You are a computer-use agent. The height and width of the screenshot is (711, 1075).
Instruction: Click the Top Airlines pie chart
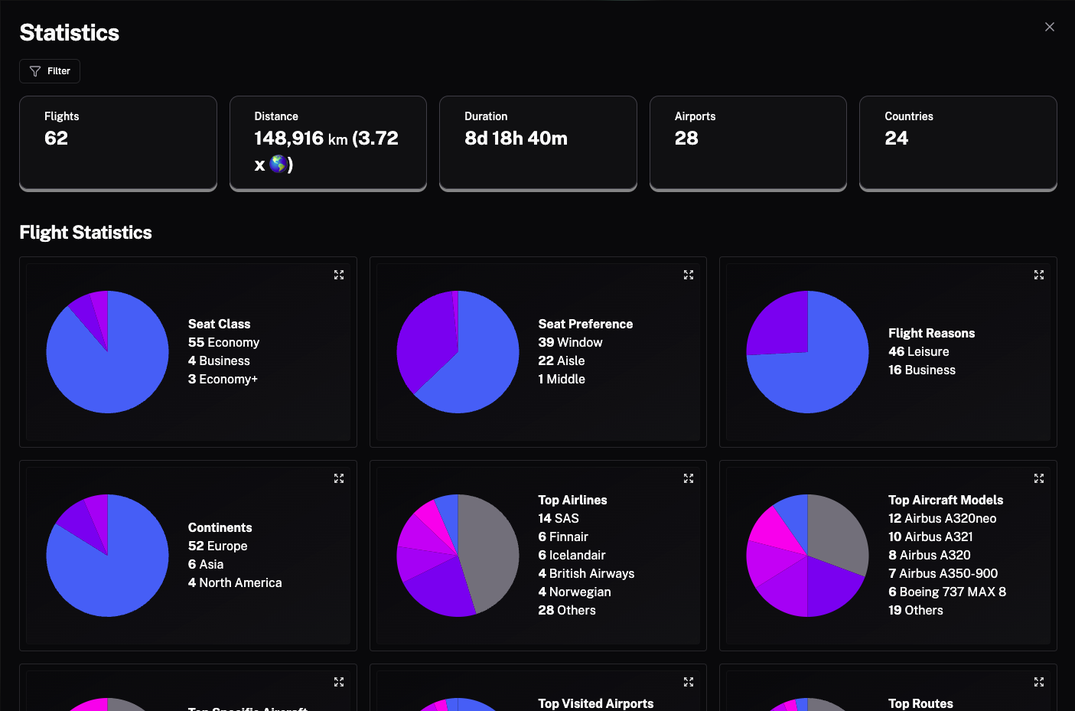(458, 556)
